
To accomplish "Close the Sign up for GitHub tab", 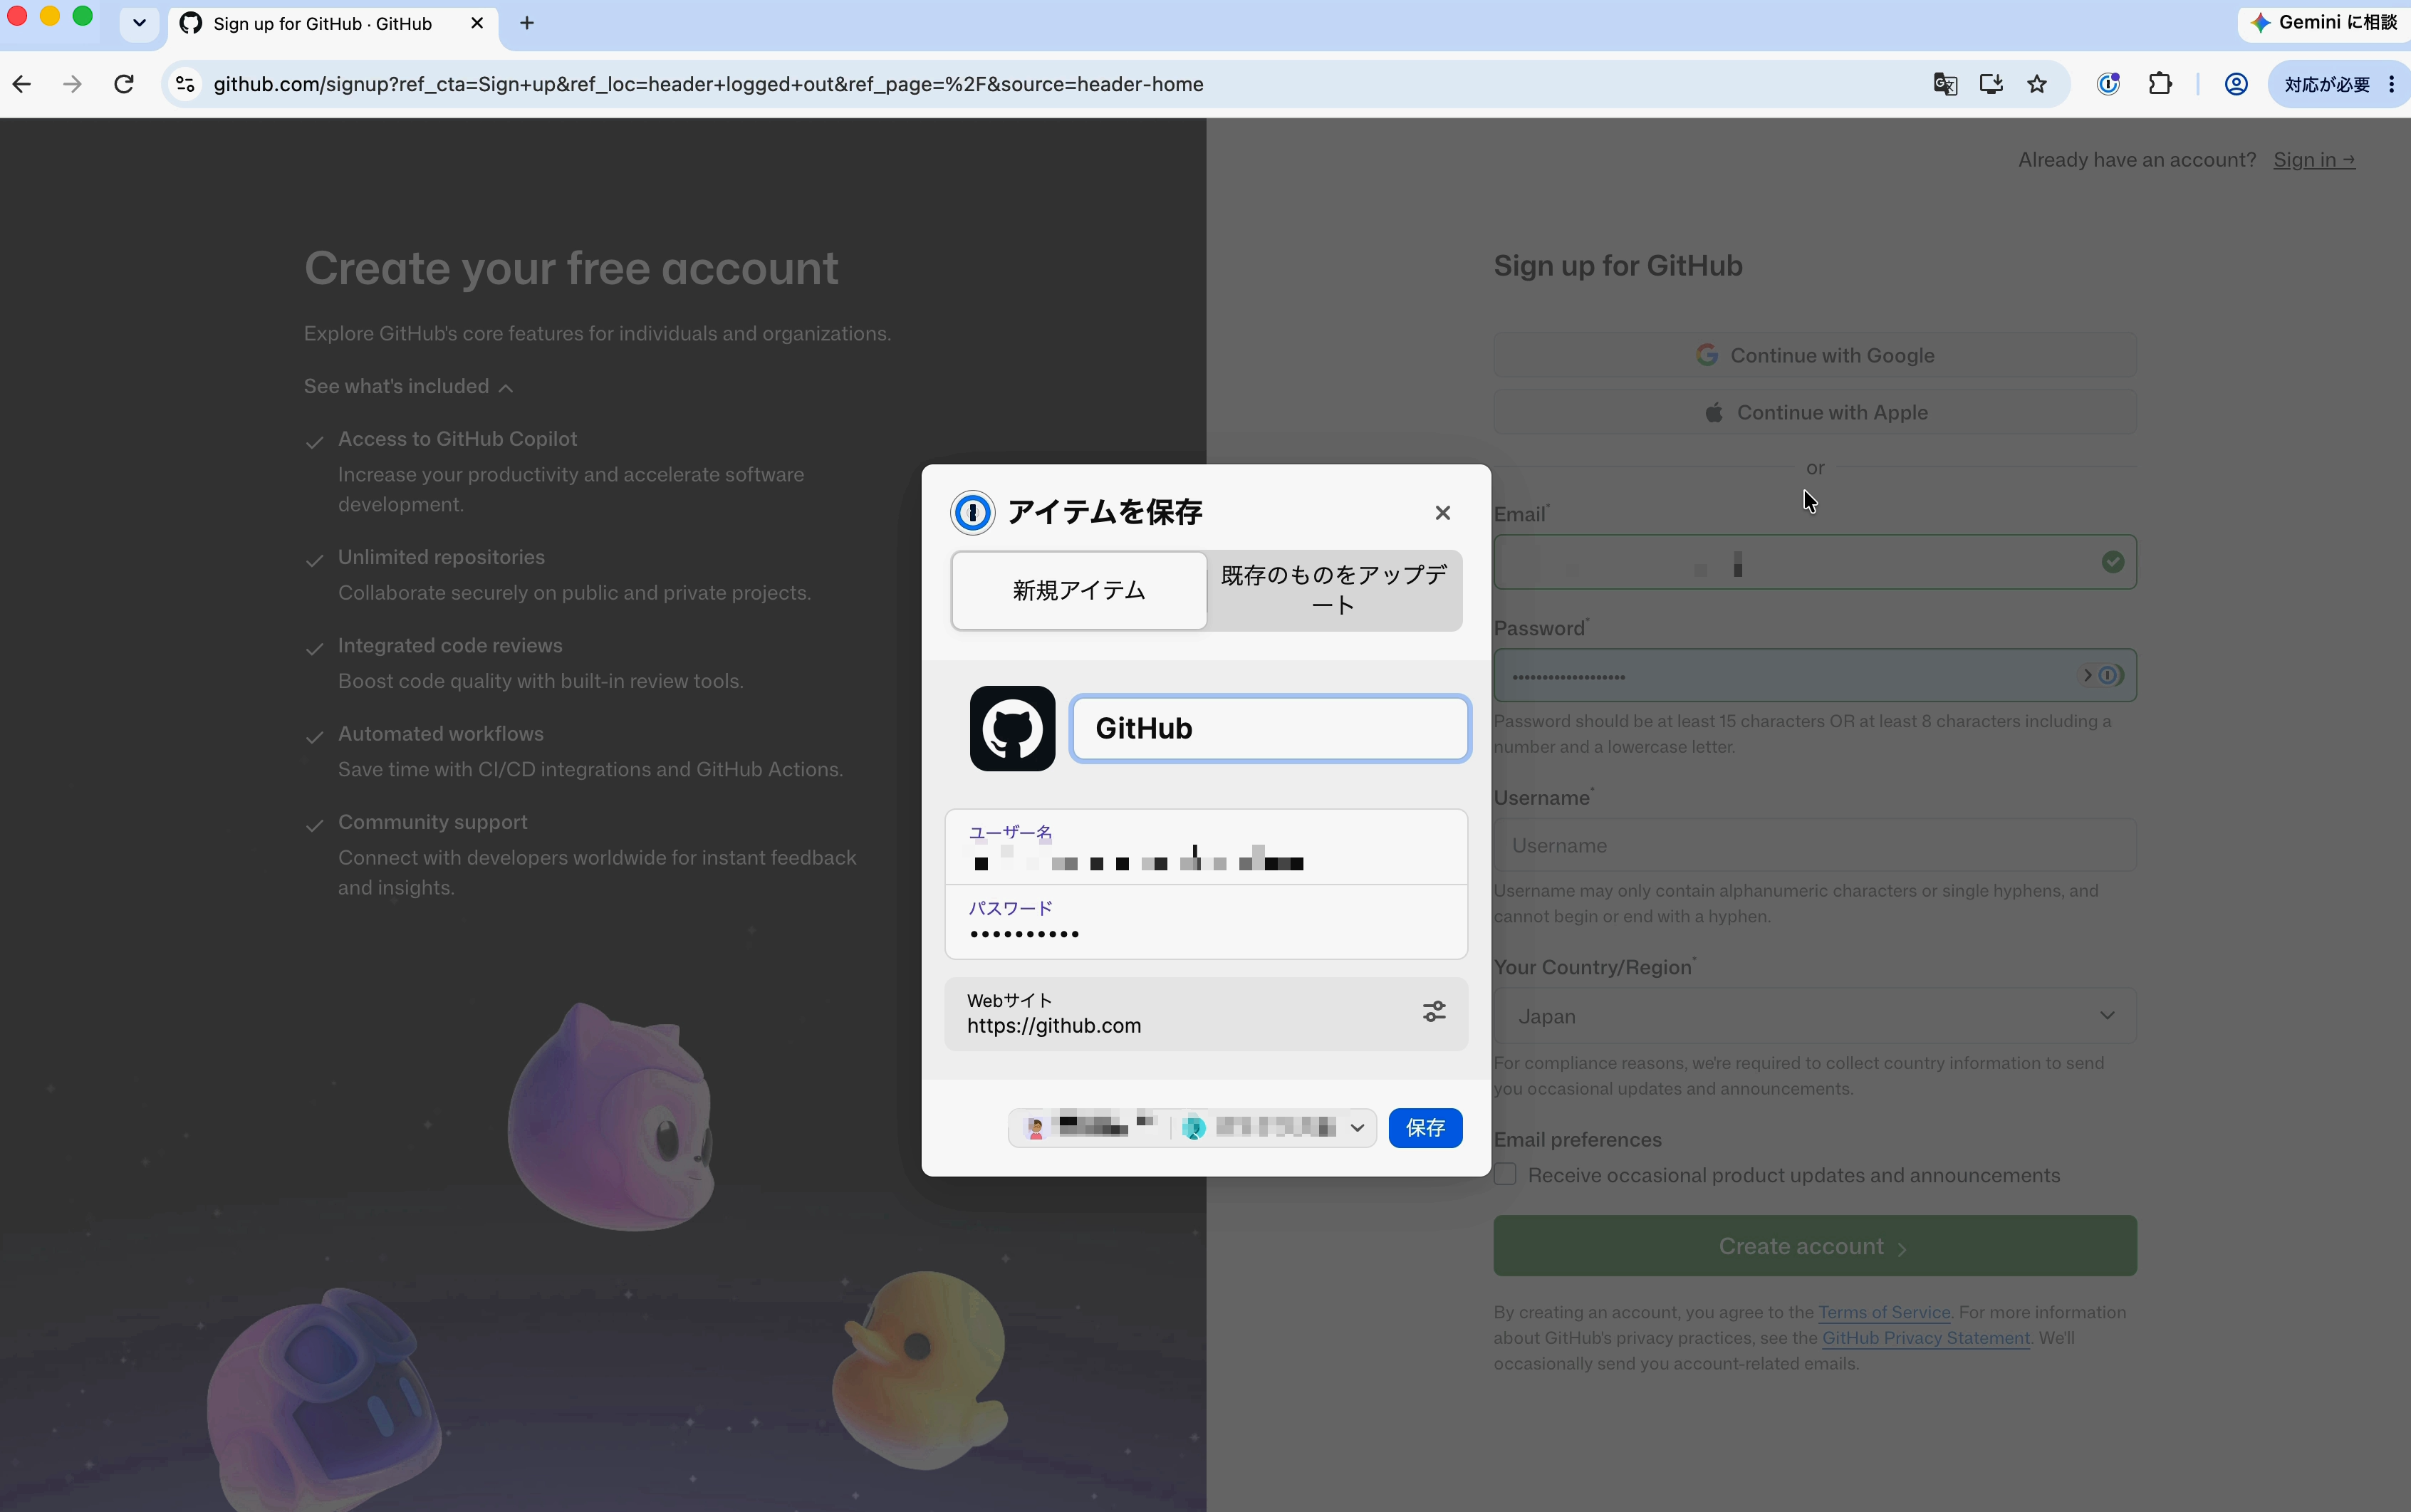I will [477, 23].
